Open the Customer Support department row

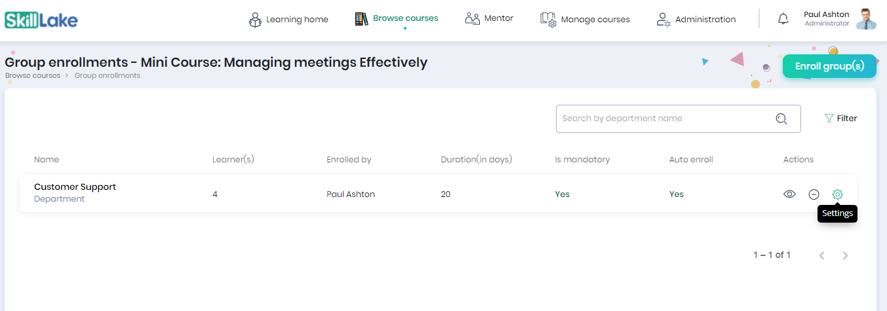438,194
